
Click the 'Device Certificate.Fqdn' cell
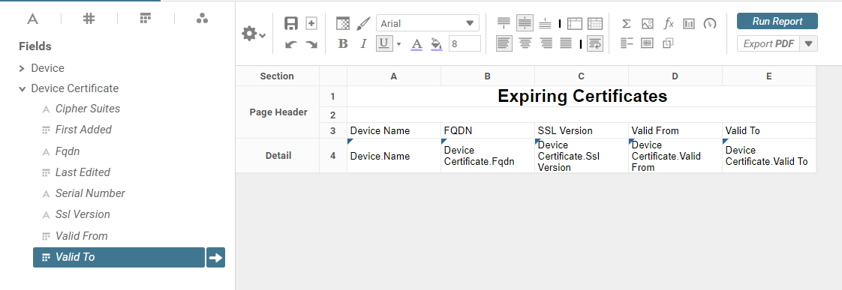tap(487, 156)
